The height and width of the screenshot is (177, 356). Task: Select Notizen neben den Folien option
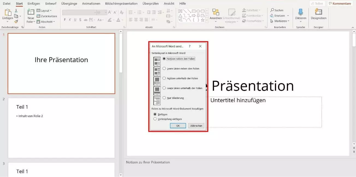[x=179, y=59]
